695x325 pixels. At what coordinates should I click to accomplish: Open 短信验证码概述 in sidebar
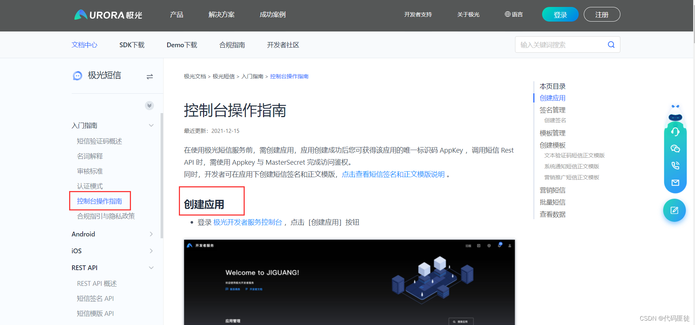(x=99, y=141)
